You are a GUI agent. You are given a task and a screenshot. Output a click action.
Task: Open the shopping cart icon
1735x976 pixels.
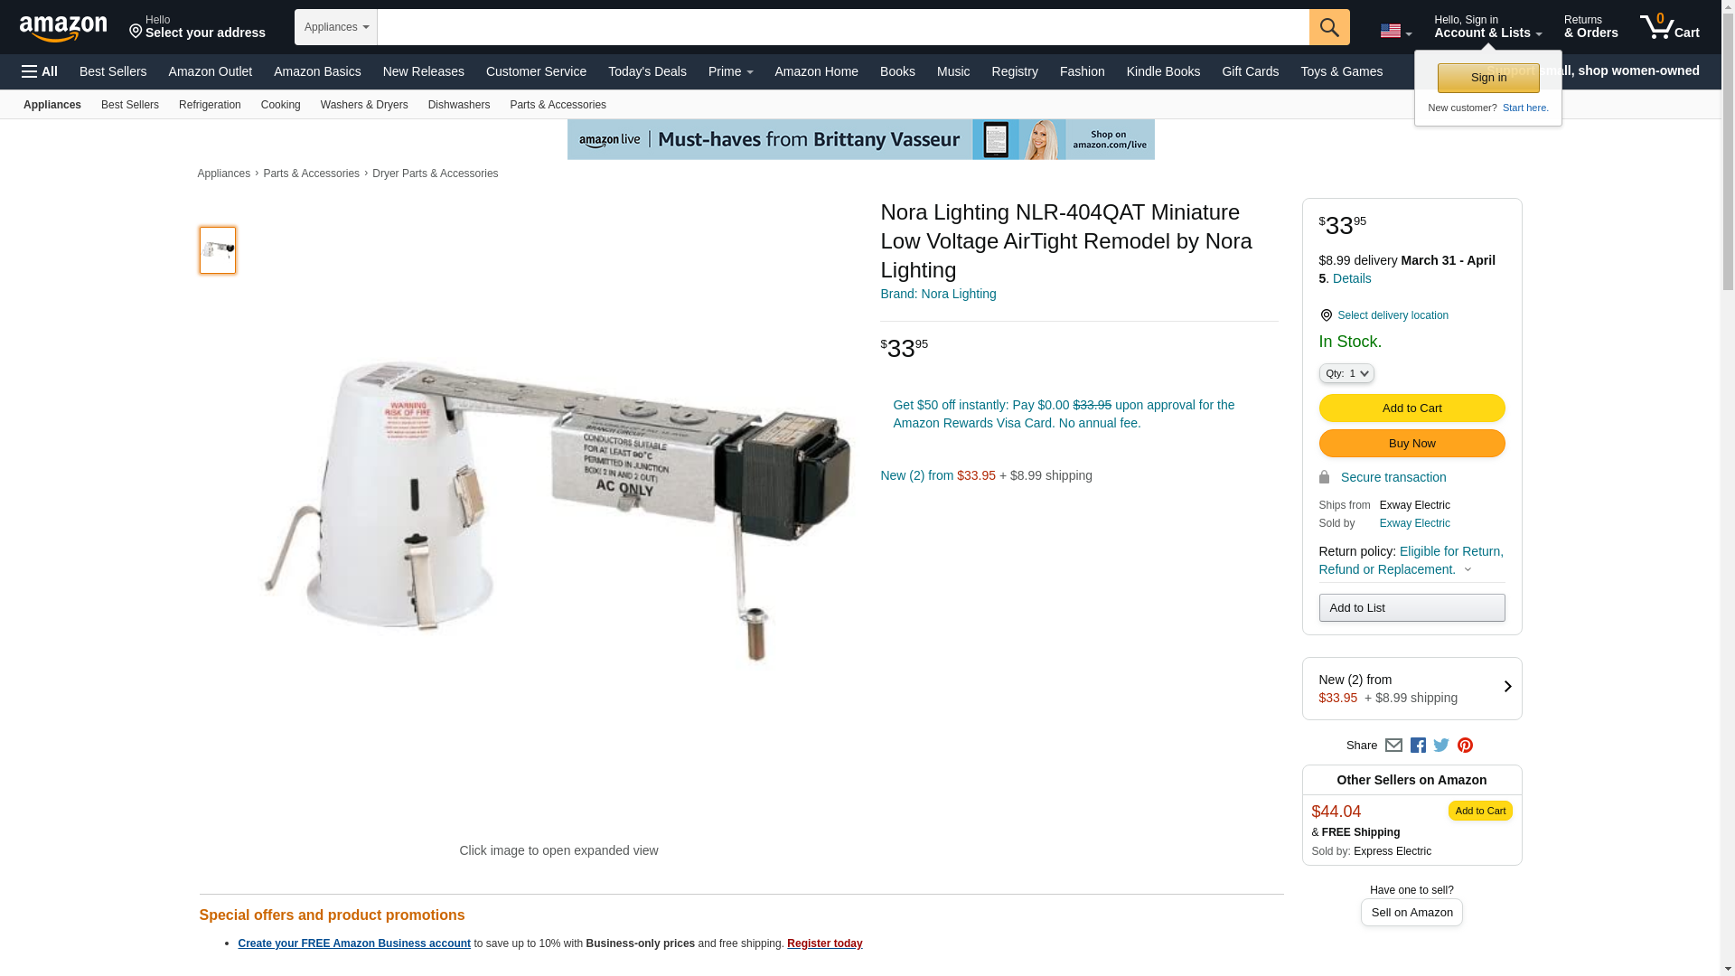coord(1670,27)
